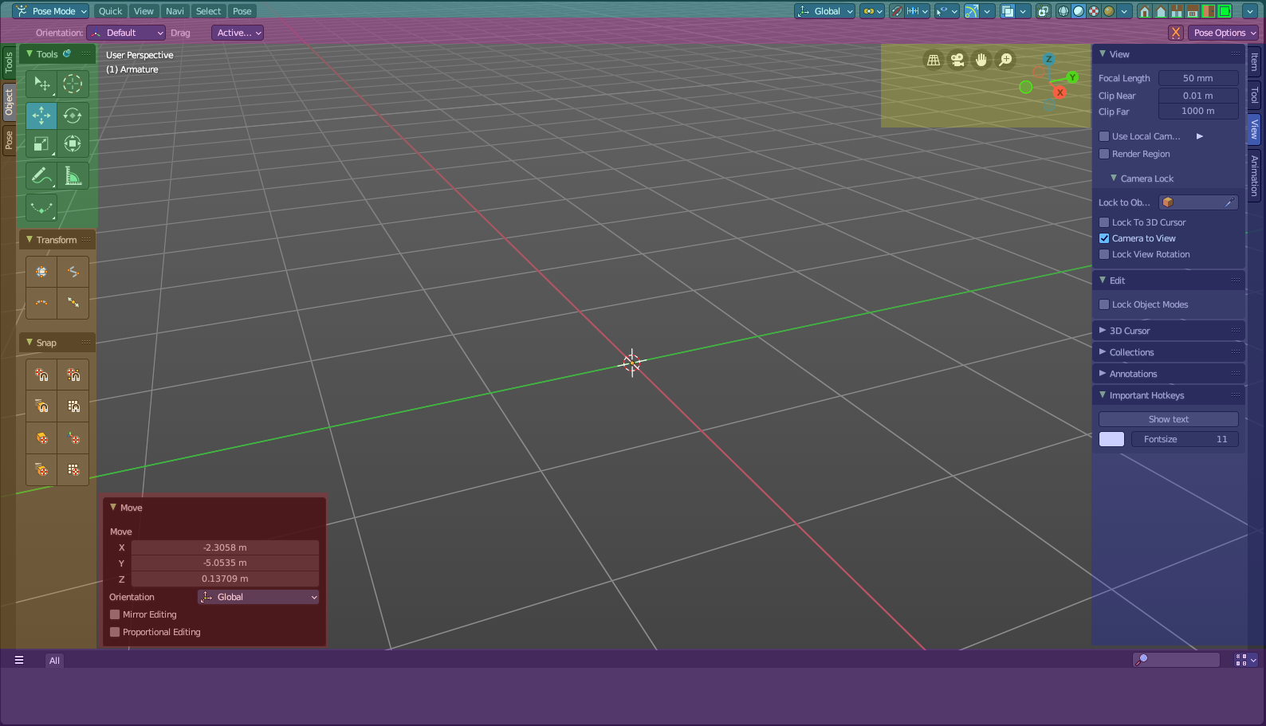Open the Pose Options dropdown
1266x726 pixels.
coord(1224,33)
